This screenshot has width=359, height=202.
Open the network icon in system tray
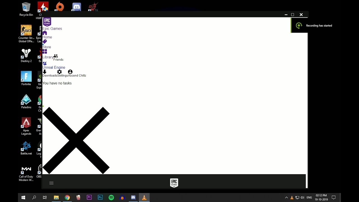tap(297, 198)
